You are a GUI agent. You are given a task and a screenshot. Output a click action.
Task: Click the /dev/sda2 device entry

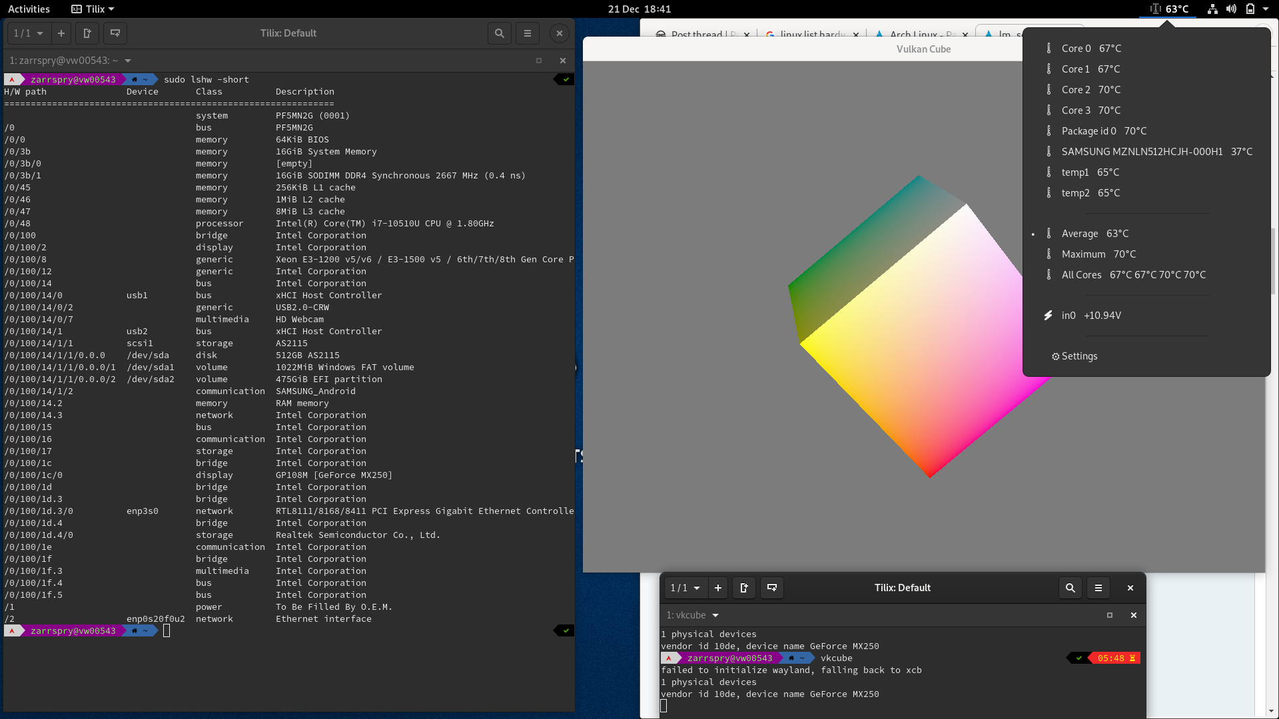pyautogui.click(x=151, y=379)
